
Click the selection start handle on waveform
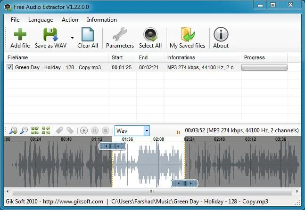tap(112, 146)
